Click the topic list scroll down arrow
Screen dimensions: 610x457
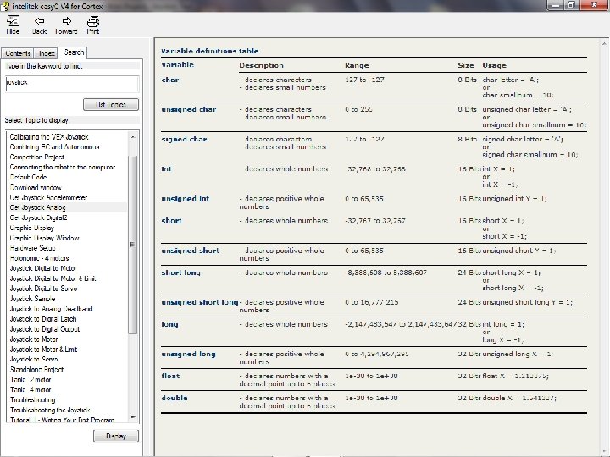pyautogui.click(x=133, y=417)
